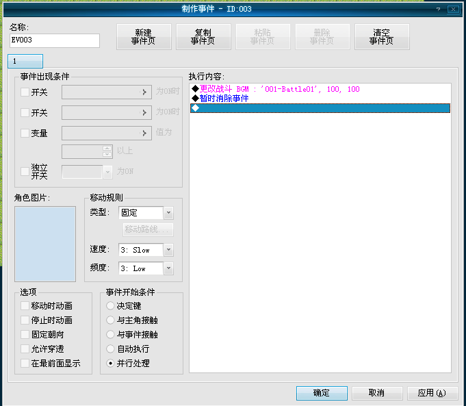Select the empty highlighted command line

[320, 108]
